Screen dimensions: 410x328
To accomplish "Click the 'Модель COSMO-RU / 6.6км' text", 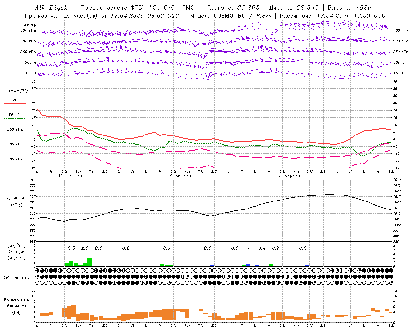I will [231, 16].
